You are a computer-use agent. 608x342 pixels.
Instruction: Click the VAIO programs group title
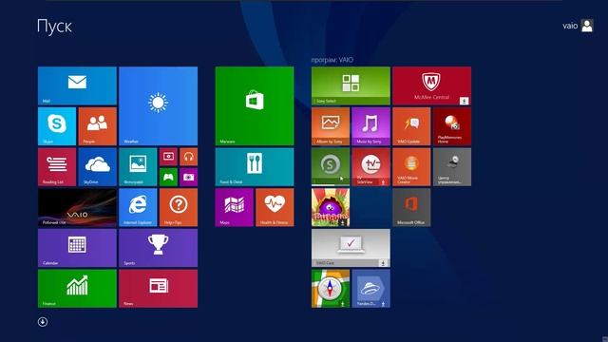pyautogui.click(x=332, y=60)
